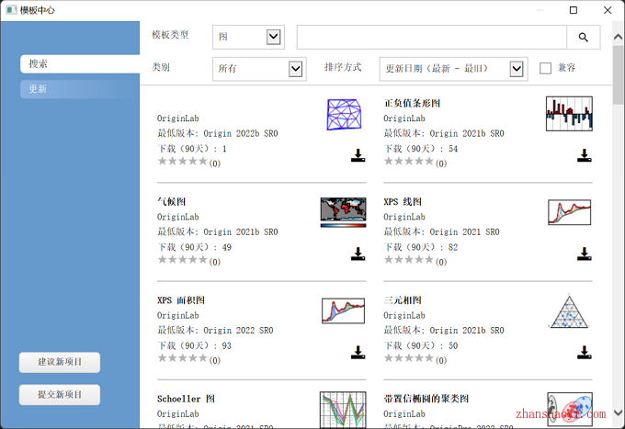This screenshot has width=625, height=429.
Task: Select the 搜索 tab in sidebar
Action: pyautogui.click(x=80, y=63)
